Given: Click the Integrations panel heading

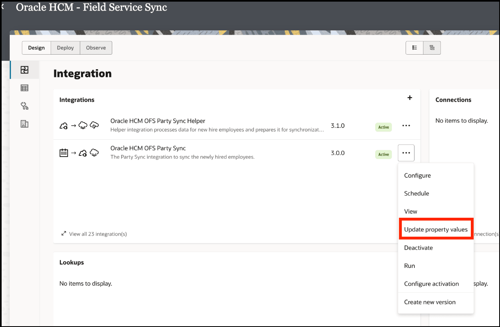Looking at the screenshot, I should tap(77, 100).
